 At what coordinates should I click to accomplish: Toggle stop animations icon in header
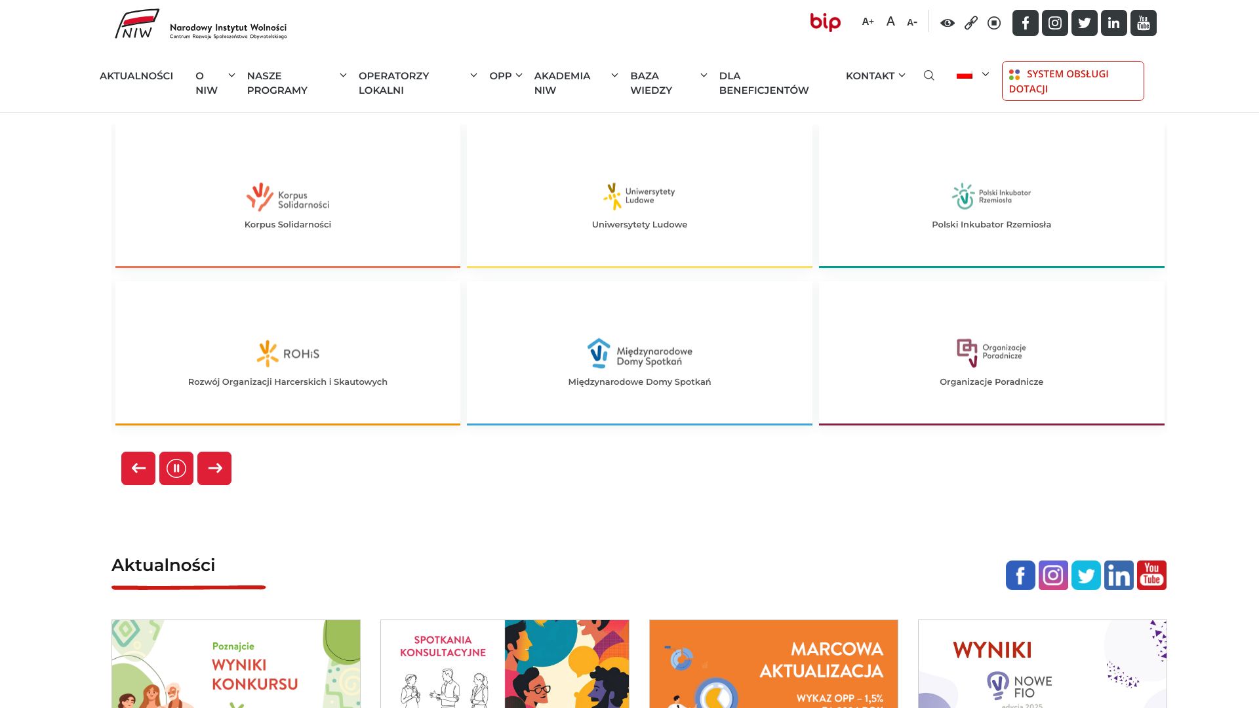point(994,23)
